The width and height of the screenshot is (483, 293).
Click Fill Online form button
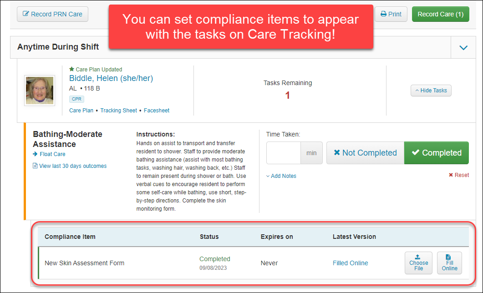[x=449, y=263]
